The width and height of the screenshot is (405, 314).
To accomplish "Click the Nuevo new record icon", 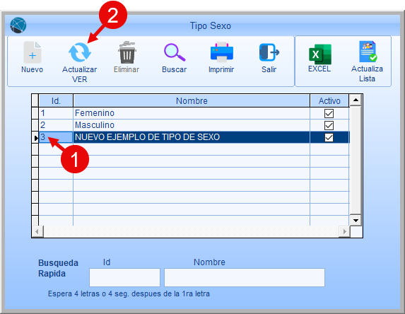I will [33, 52].
